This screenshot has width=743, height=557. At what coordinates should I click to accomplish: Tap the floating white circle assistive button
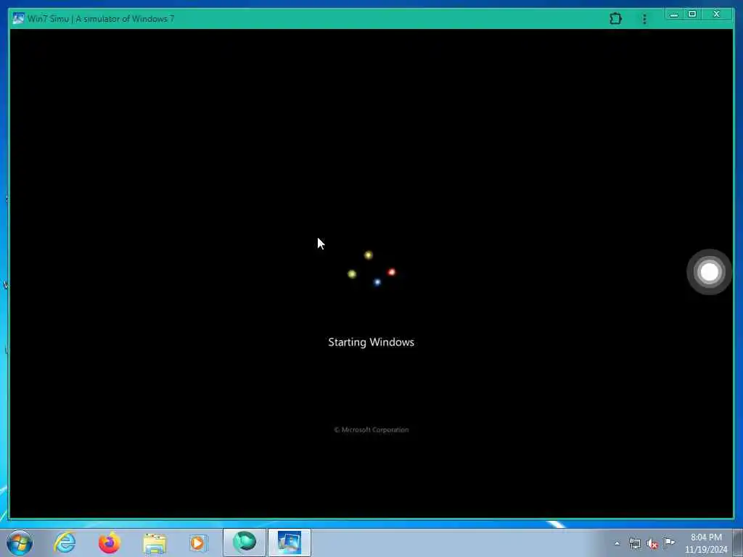[x=709, y=272]
